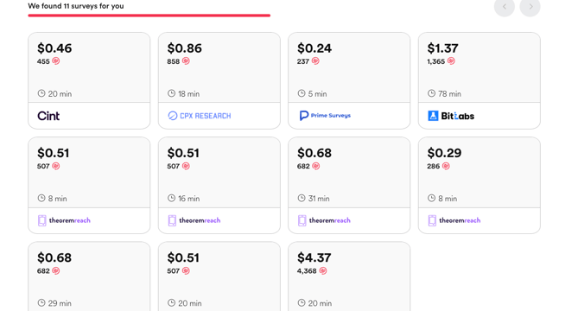Select the $0.29 survey amount
The image size is (578, 311).
(444, 153)
